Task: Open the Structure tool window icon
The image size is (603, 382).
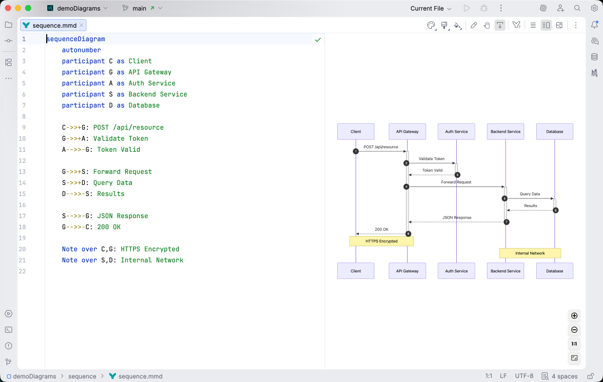Action: (9, 62)
